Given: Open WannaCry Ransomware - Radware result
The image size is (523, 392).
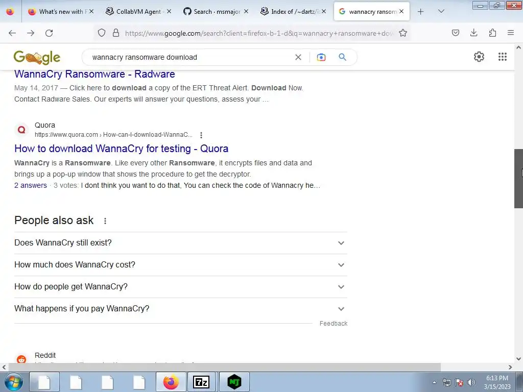Looking at the screenshot, I should pos(94,74).
